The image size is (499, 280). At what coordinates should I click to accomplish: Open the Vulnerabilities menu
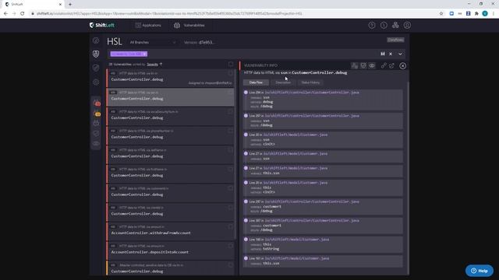[189, 26]
